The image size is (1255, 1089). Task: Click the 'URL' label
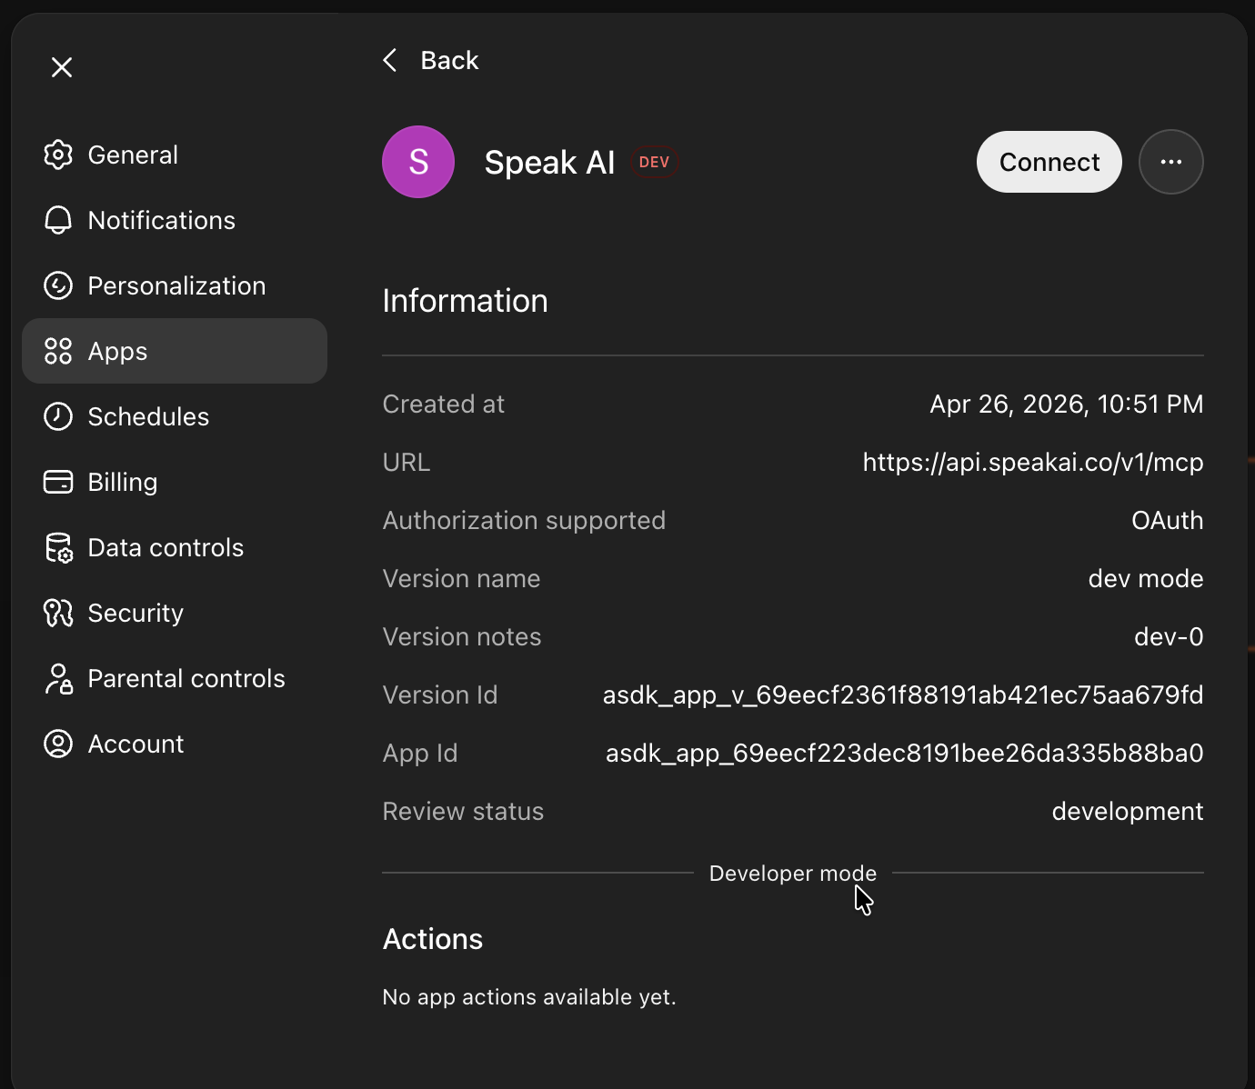coord(406,462)
